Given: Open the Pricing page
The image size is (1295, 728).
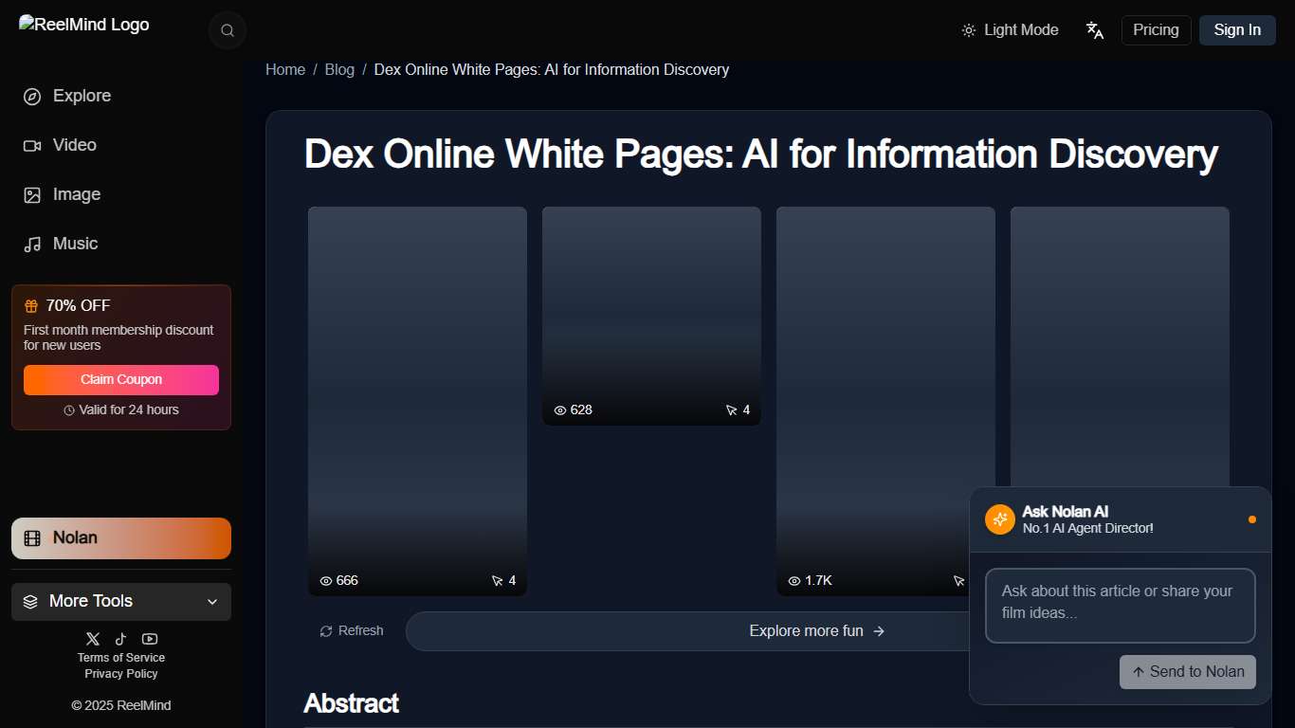Looking at the screenshot, I should (x=1156, y=29).
